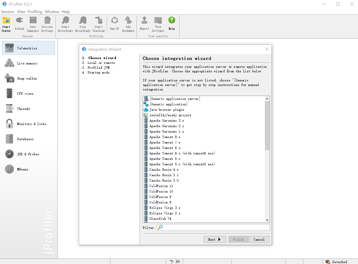Select Glassfish V4 in the list
The height and width of the screenshot is (264, 358).
click(160, 219)
